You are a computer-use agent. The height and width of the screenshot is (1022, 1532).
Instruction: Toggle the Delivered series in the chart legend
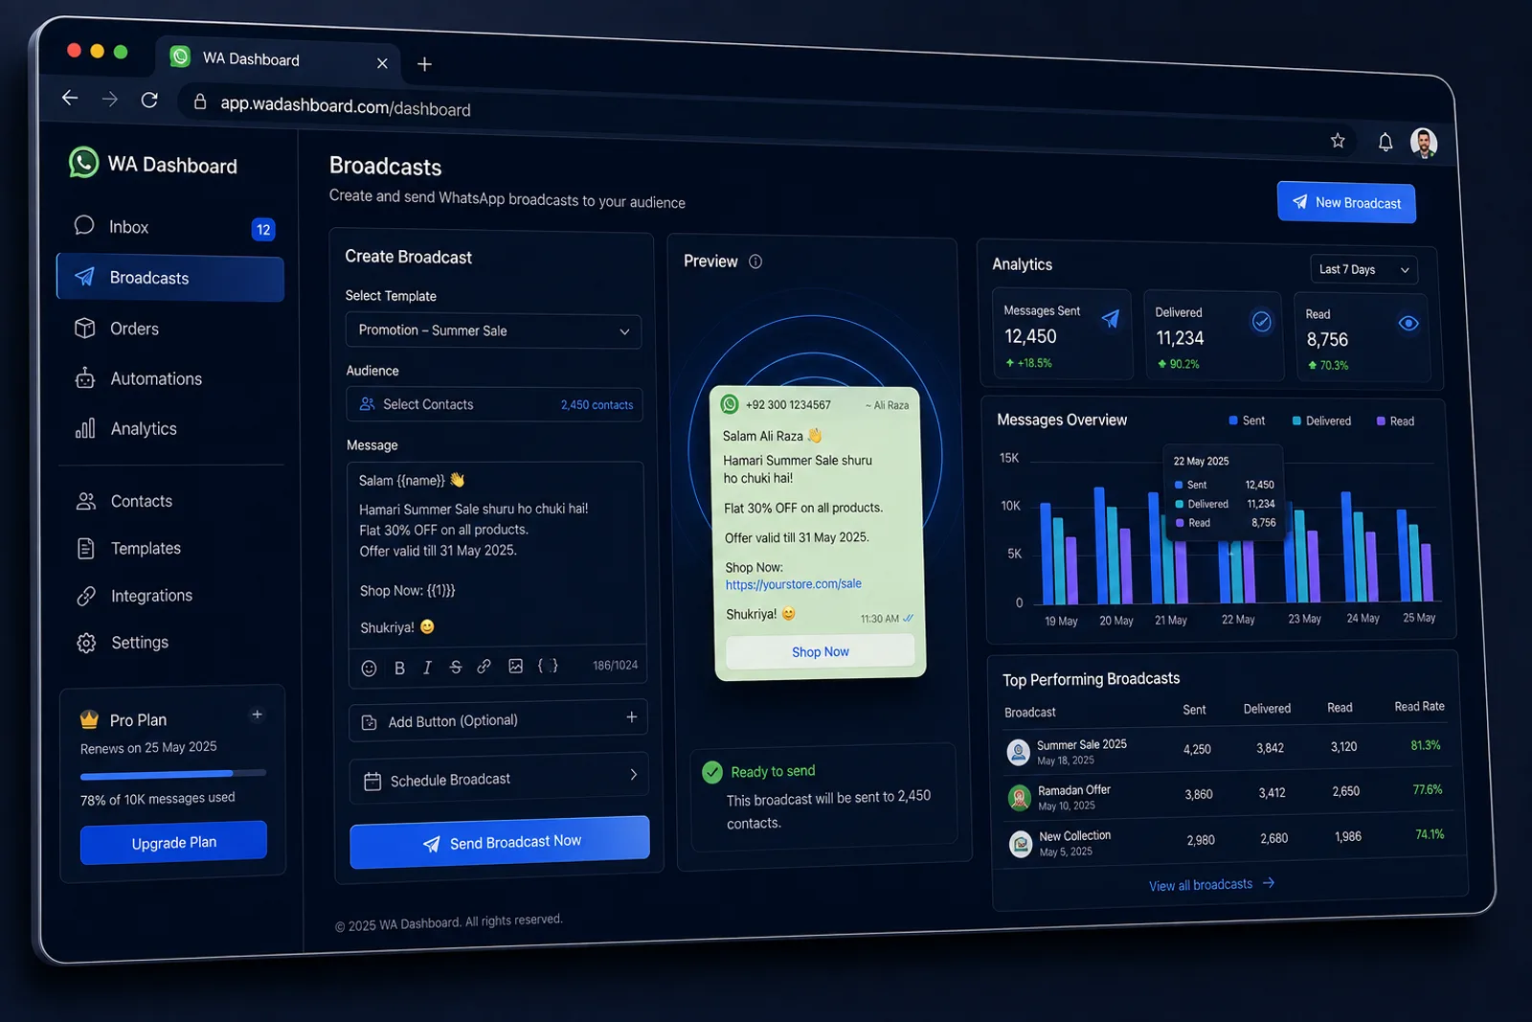(1321, 421)
